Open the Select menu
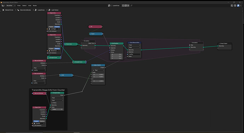The width and height of the screenshot is (244, 133). click(x=24, y=6)
